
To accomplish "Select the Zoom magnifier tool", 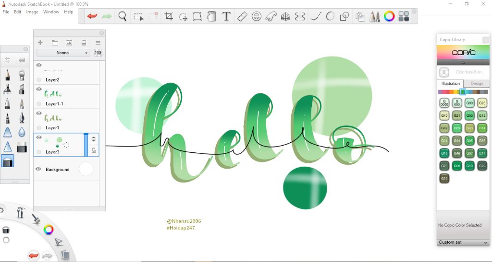I will (123, 16).
